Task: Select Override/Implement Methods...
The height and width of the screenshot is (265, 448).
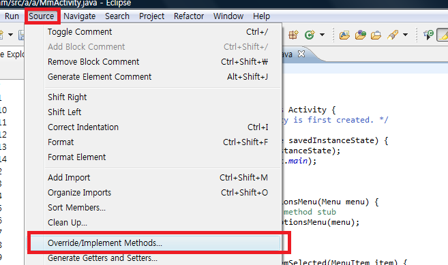Action: [x=154, y=243]
